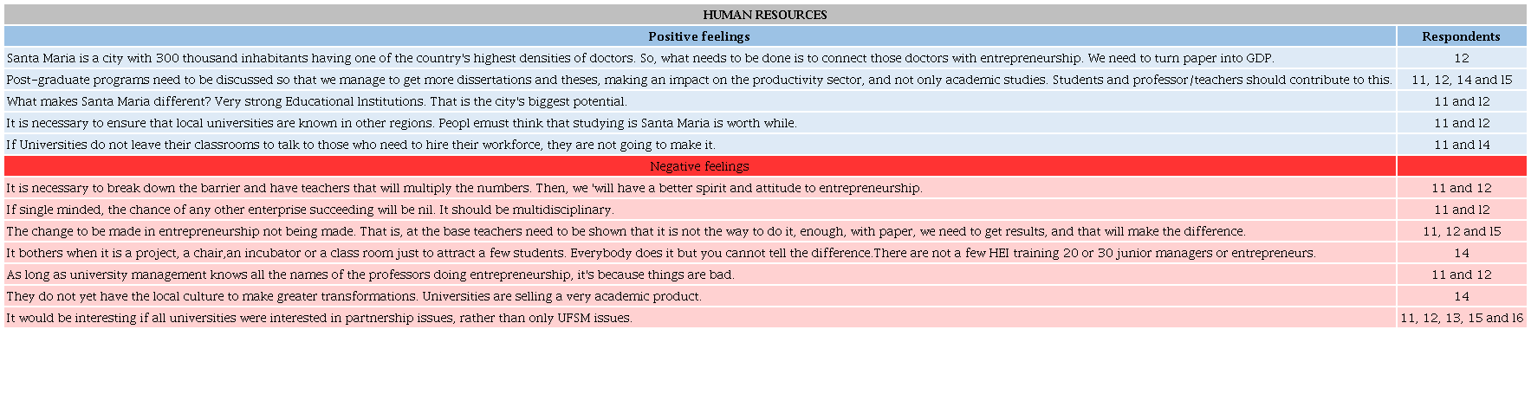This screenshot has width=1531, height=420.
Task: Select respondents cell '11, 12, 13, 15 and 16'
Action: pos(1461,318)
